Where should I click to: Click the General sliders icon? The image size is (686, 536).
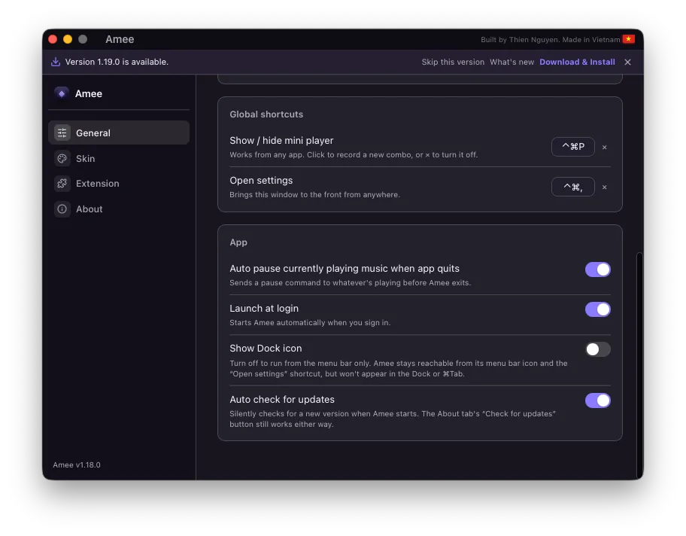coord(62,132)
